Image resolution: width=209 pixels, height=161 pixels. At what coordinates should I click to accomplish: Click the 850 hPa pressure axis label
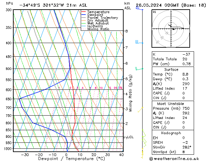coord(9,130)
